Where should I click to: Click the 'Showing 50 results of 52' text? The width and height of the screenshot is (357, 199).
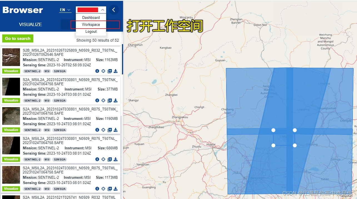[98, 40]
